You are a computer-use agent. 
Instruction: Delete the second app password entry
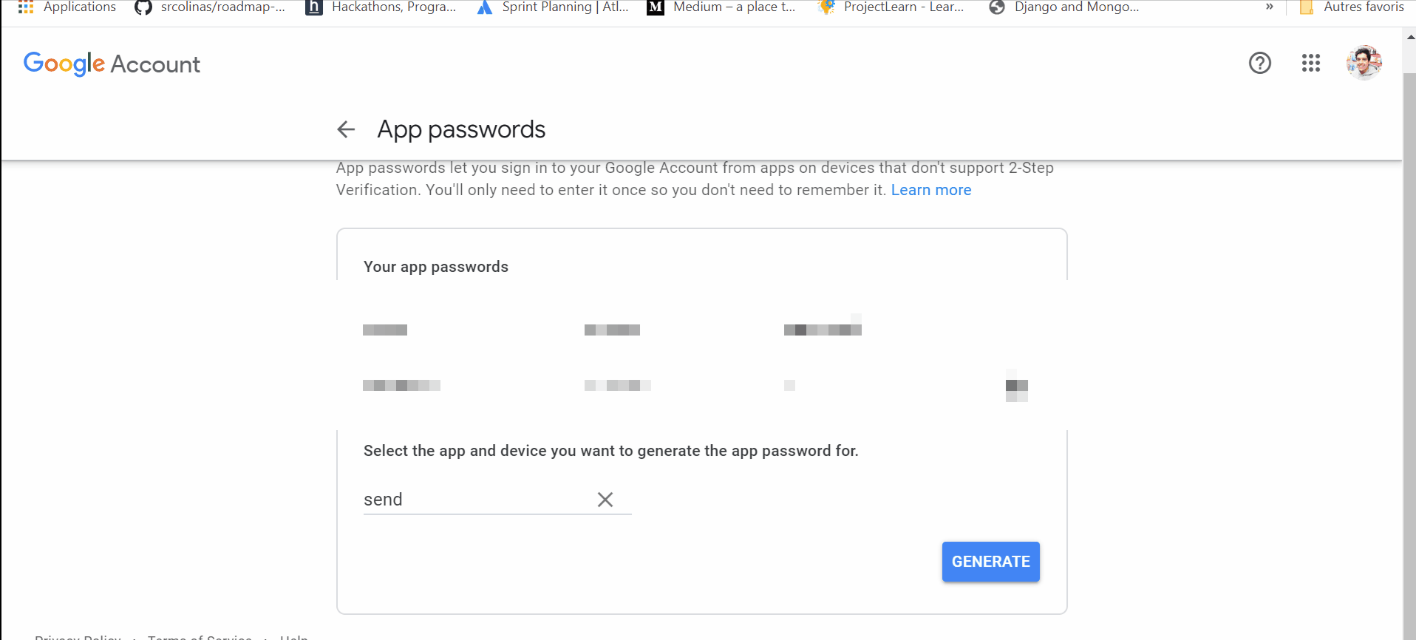click(x=1017, y=386)
